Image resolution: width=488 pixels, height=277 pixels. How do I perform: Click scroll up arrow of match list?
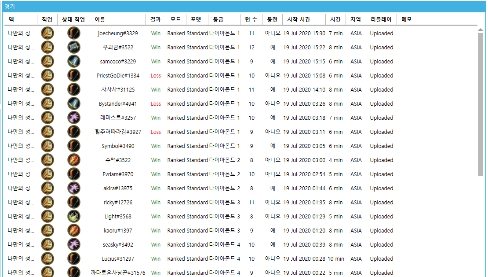pos(480,30)
